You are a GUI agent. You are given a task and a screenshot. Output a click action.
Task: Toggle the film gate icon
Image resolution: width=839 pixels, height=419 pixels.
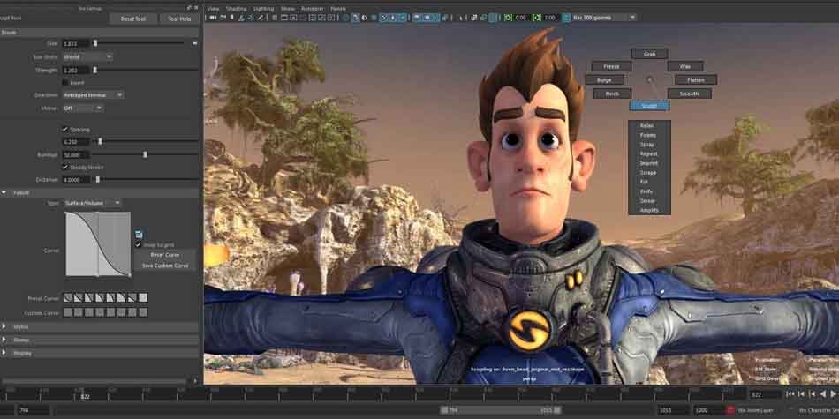[x=284, y=17]
